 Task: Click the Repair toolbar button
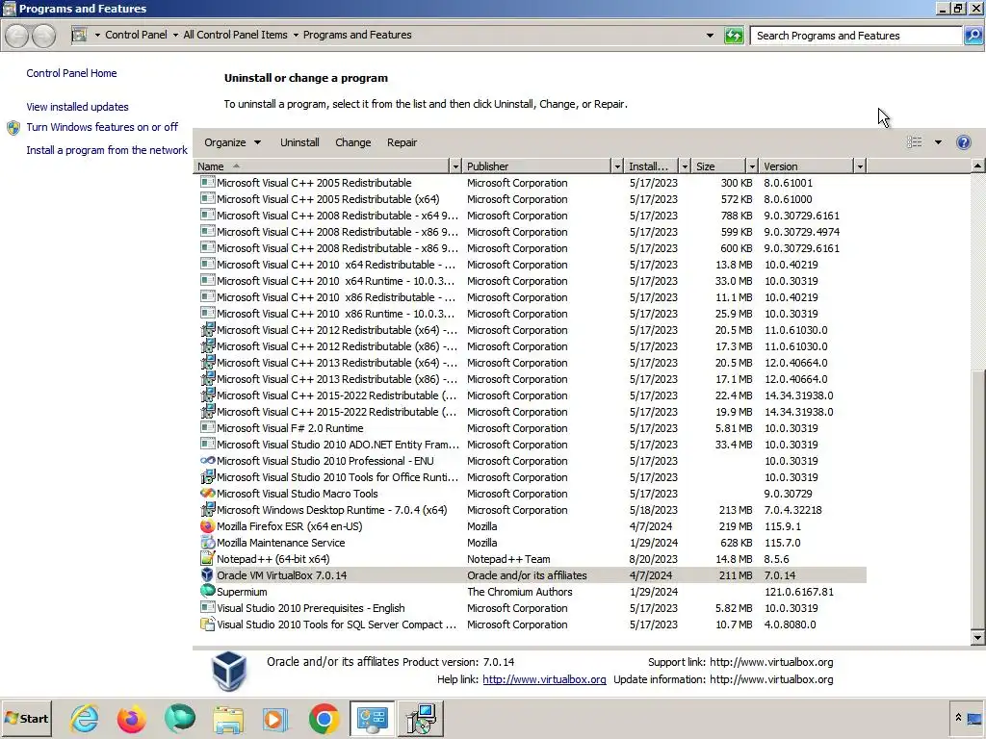click(x=402, y=142)
